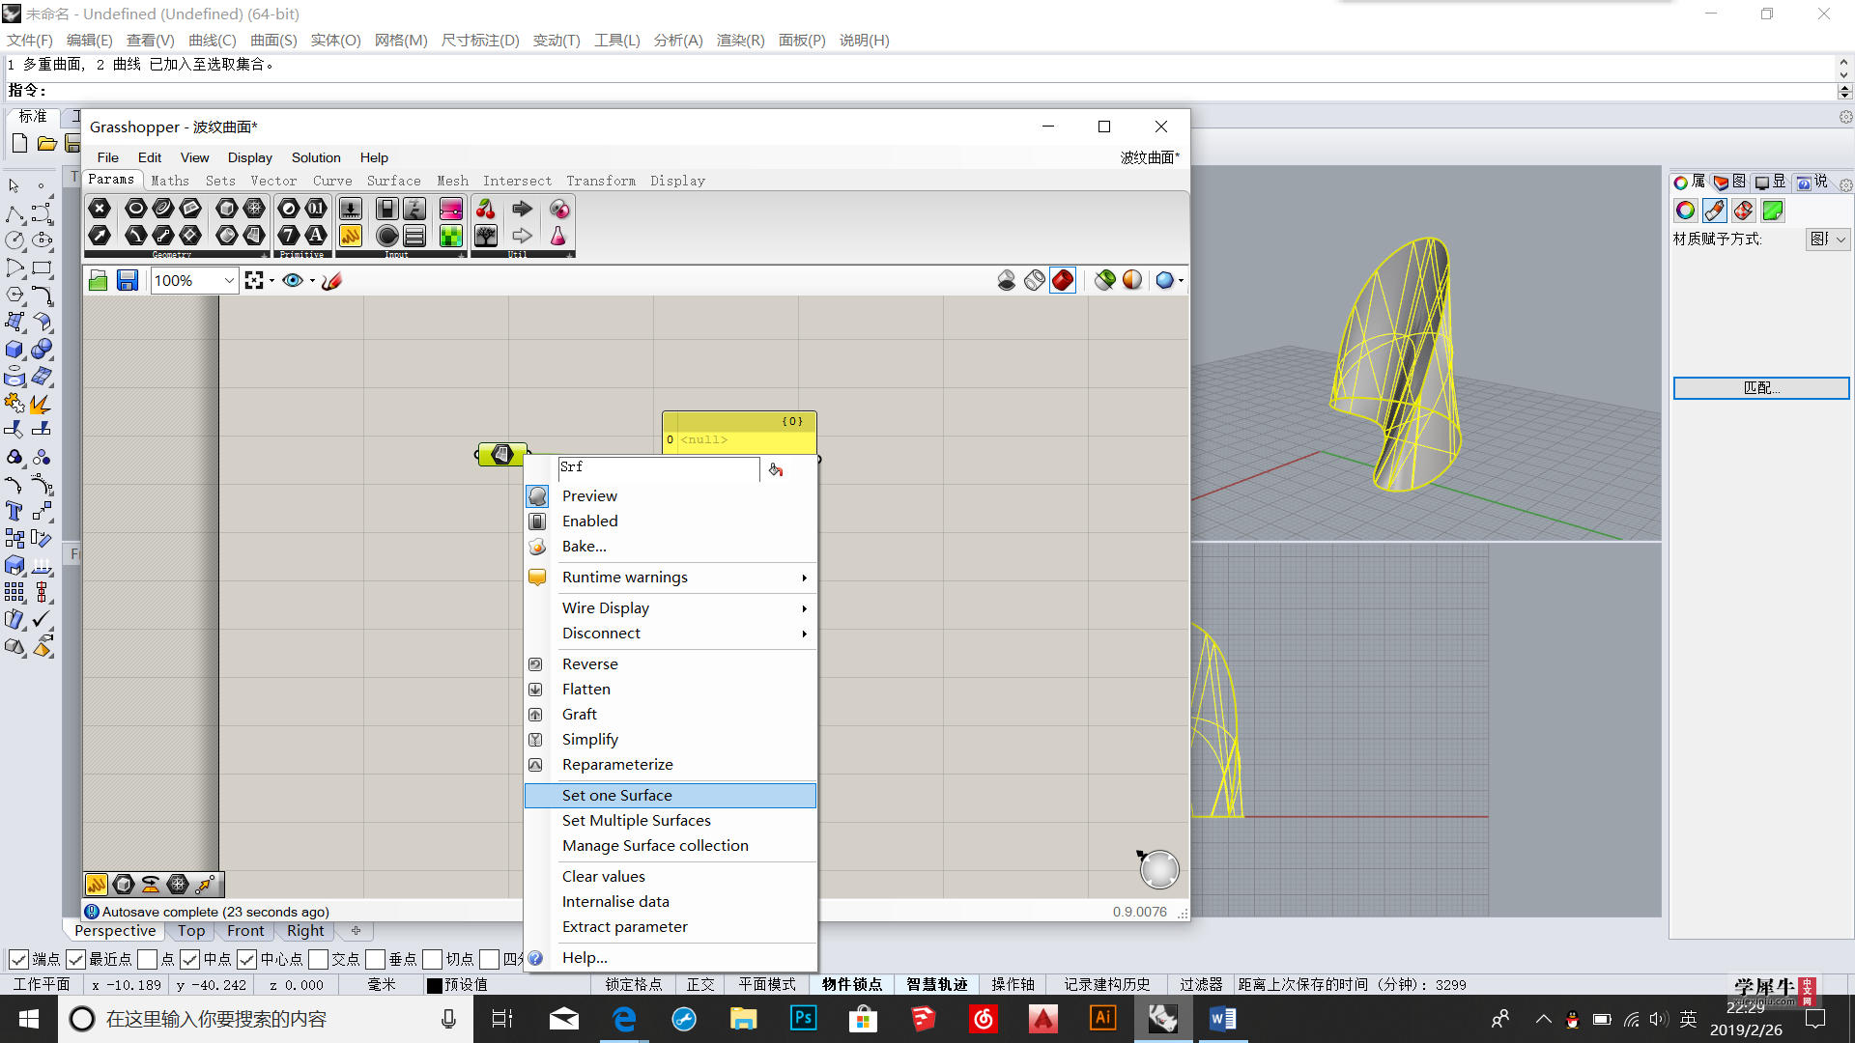Screen dimensions: 1855x1043
Task: Add Gradient component pink icon
Action: pos(451,208)
